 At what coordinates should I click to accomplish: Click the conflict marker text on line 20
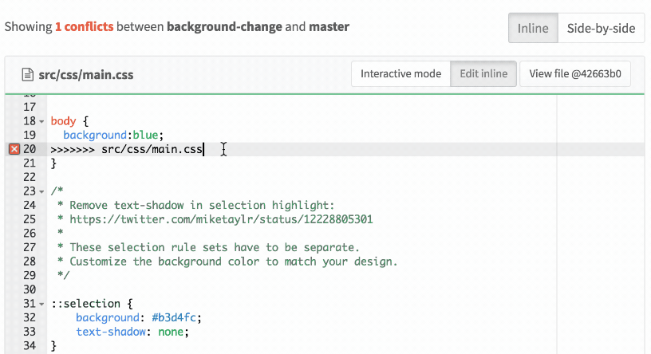coord(126,149)
